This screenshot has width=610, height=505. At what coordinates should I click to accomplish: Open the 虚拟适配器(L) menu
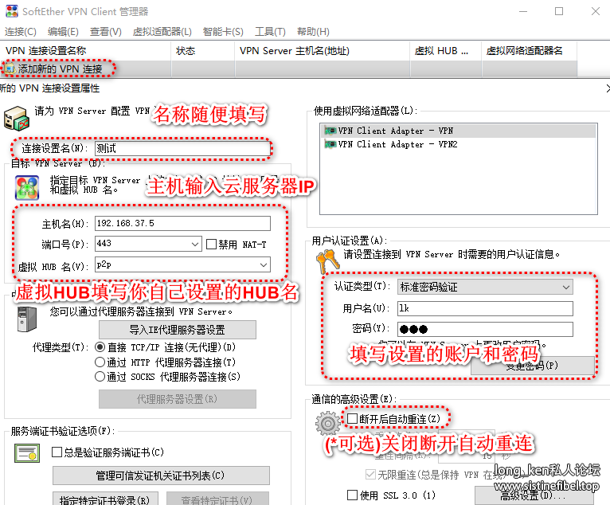pos(162,32)
